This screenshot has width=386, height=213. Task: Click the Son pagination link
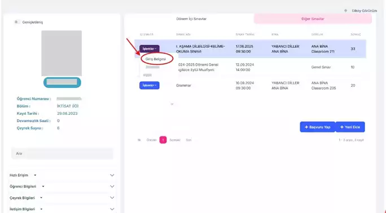pos(188,140)
